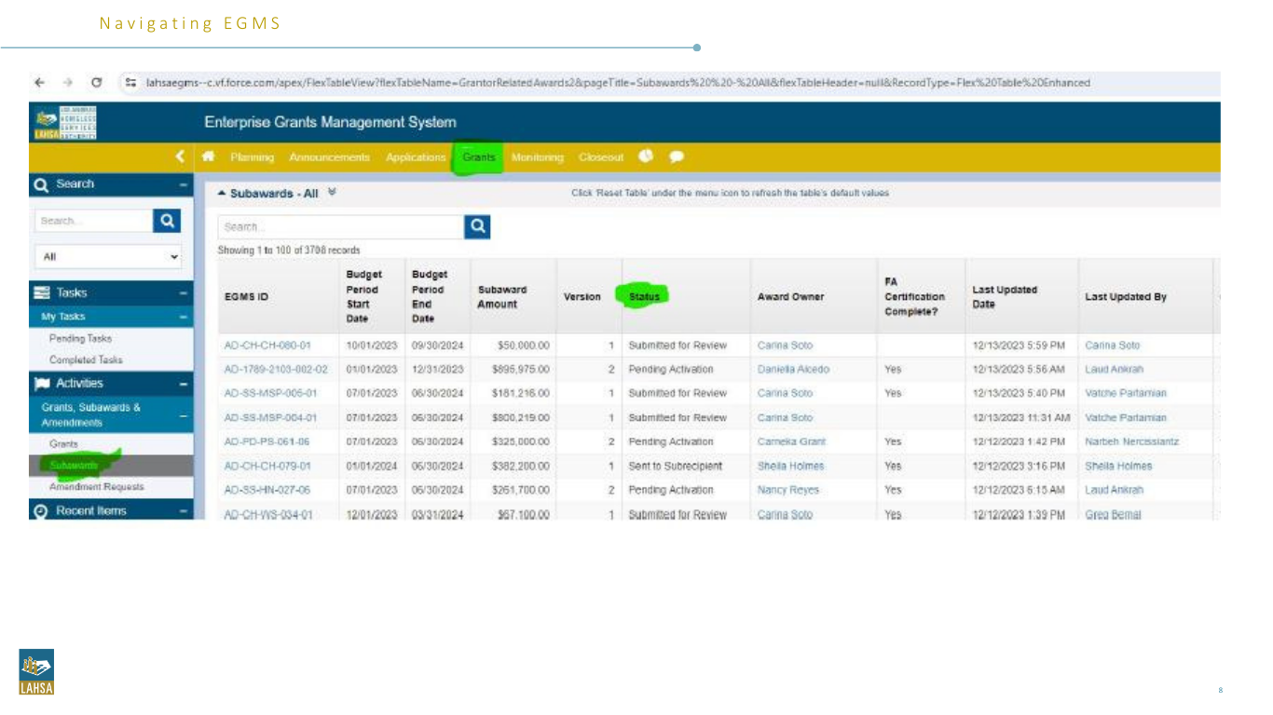The width and height of the screenshot is (1273, 715).
Task: Go to Home via house icon
Action: [209, 156]
